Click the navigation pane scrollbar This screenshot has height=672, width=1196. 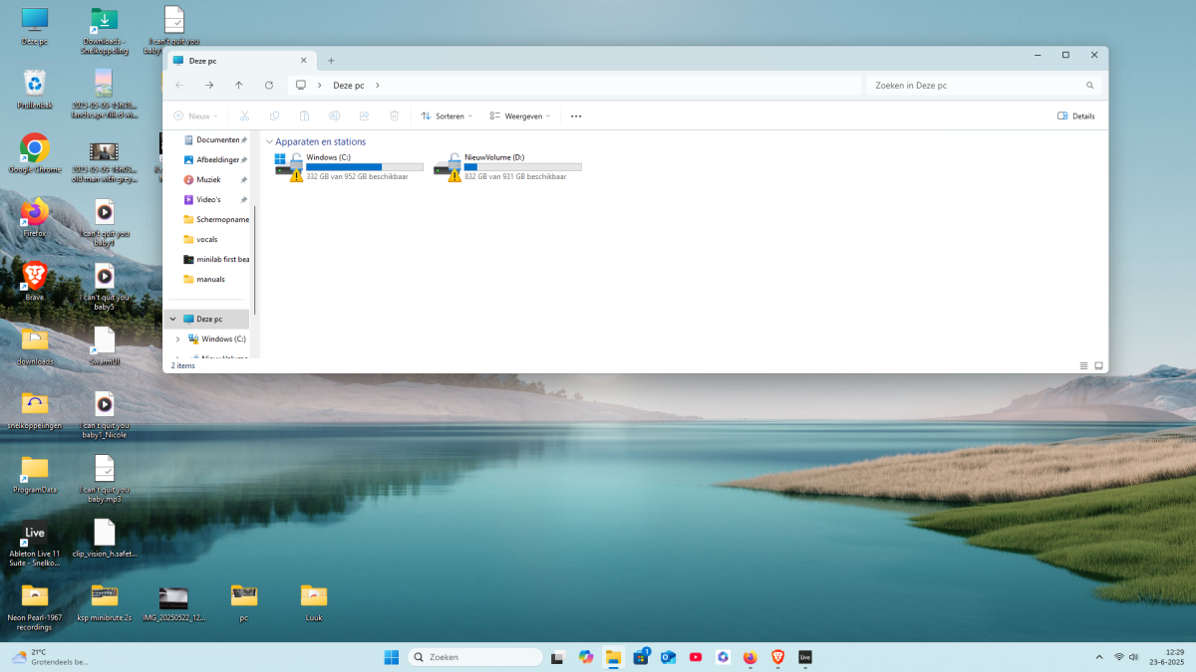coord(254,259)
